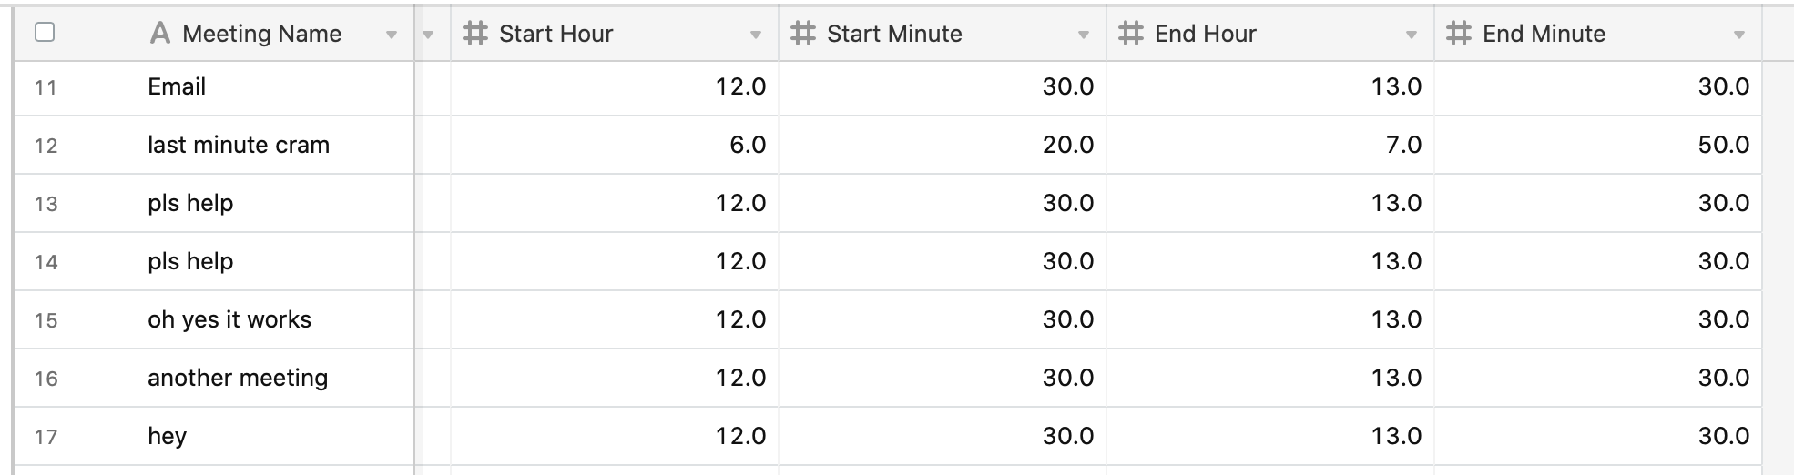Image resolution: width=1794 pixels, height=475 pixels.
Task: Click the number icon beside End Hour
Action: click(x=1130, y=34)
